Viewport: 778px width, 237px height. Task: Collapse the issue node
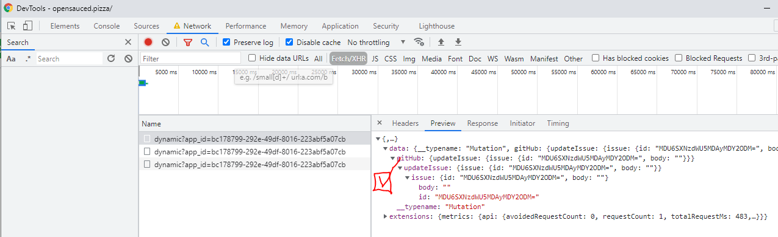(407, 177)
